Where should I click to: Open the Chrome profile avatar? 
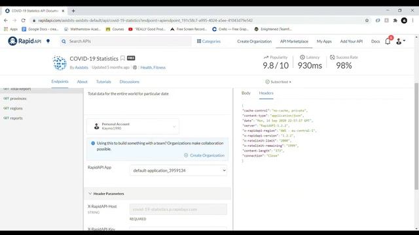tap(404, 20)
